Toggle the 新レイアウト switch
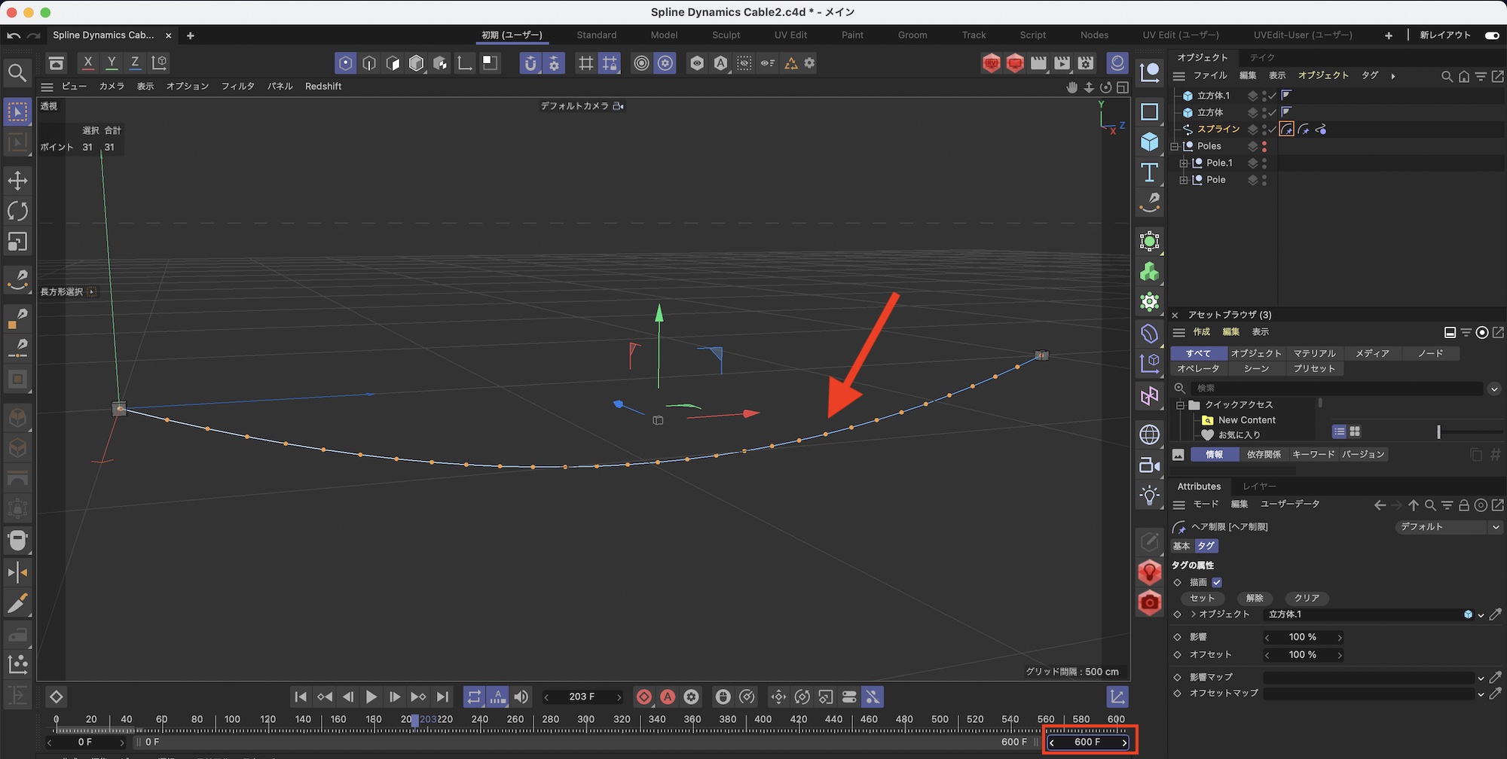This screenshot has width=1507, height=759. point(1491,35)
